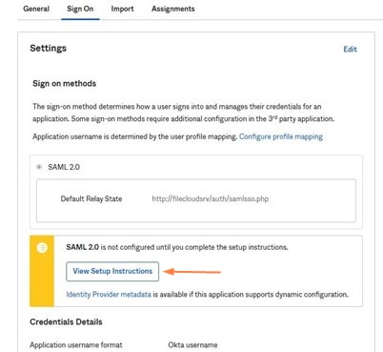Click the Default Relay State label
This screenshot has width=383, height=352.
click(91, 198)
